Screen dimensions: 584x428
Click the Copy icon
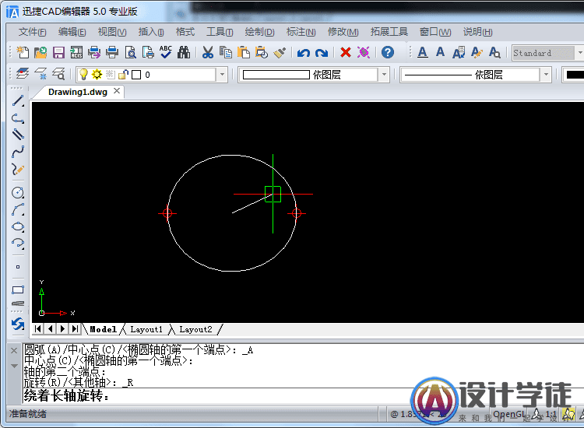tap(226, 52)
